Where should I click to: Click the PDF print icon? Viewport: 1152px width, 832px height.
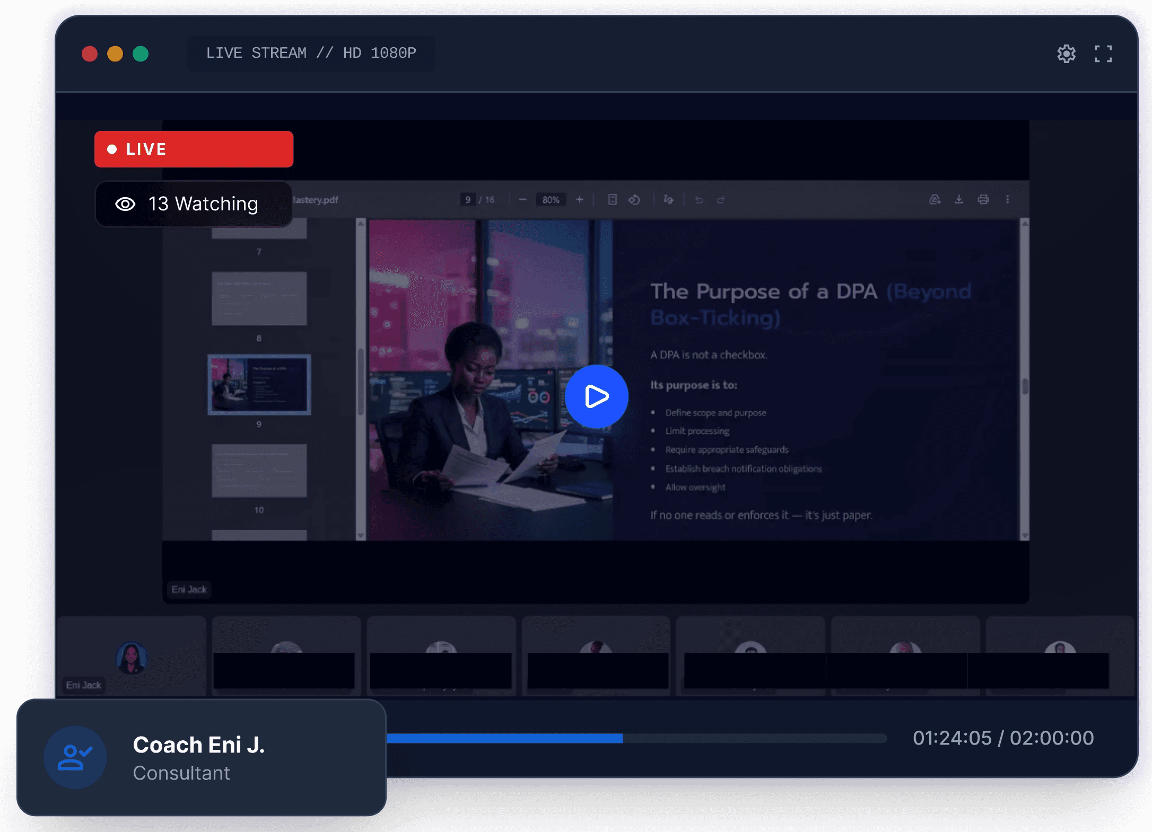983,200
